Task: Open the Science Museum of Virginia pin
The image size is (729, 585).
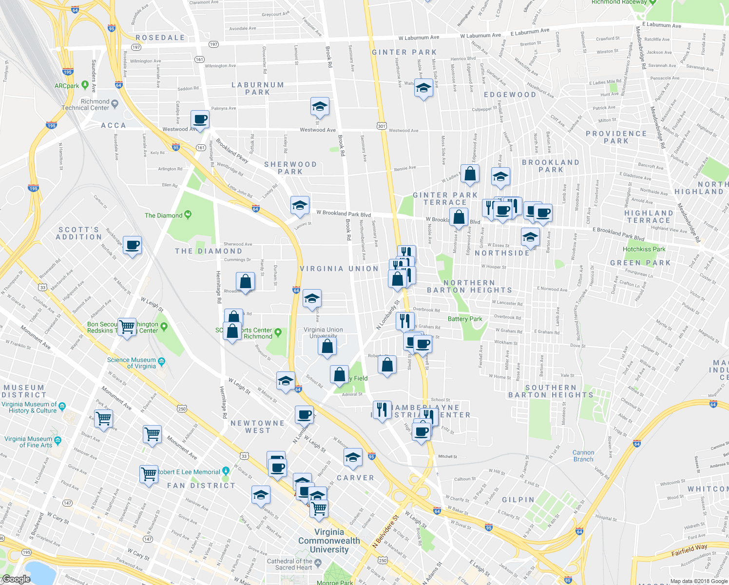Action: [162, 361]
